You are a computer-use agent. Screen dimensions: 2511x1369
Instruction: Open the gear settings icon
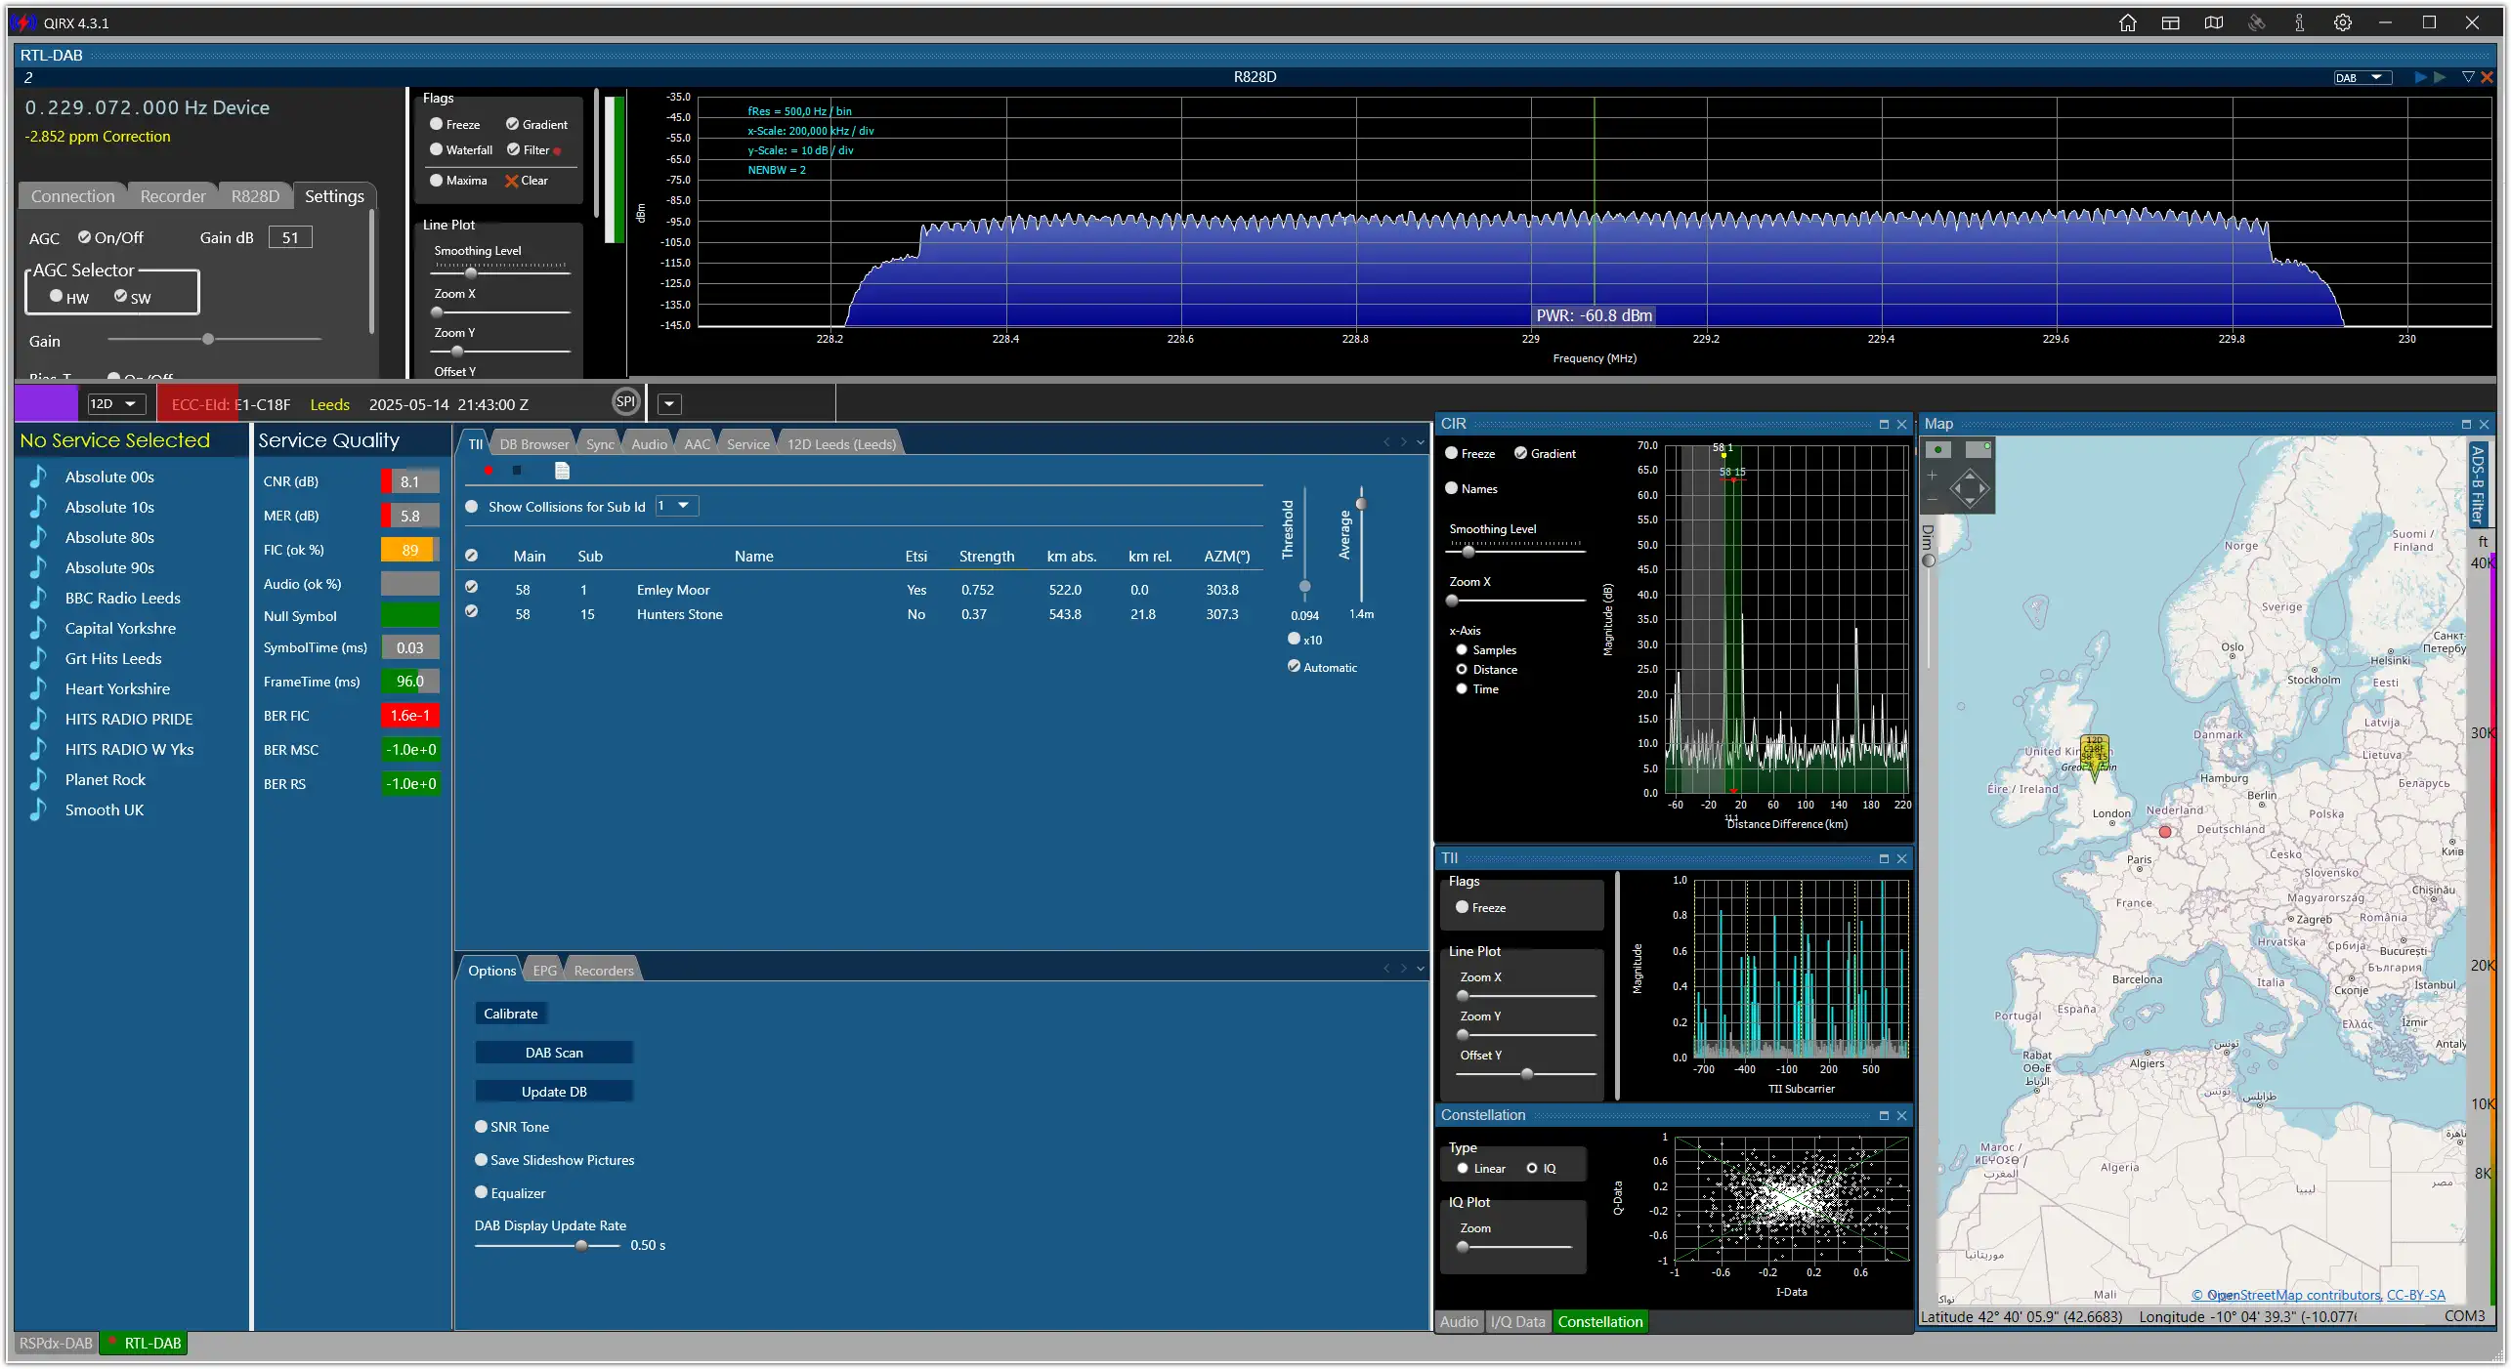tap(2342, 22)
